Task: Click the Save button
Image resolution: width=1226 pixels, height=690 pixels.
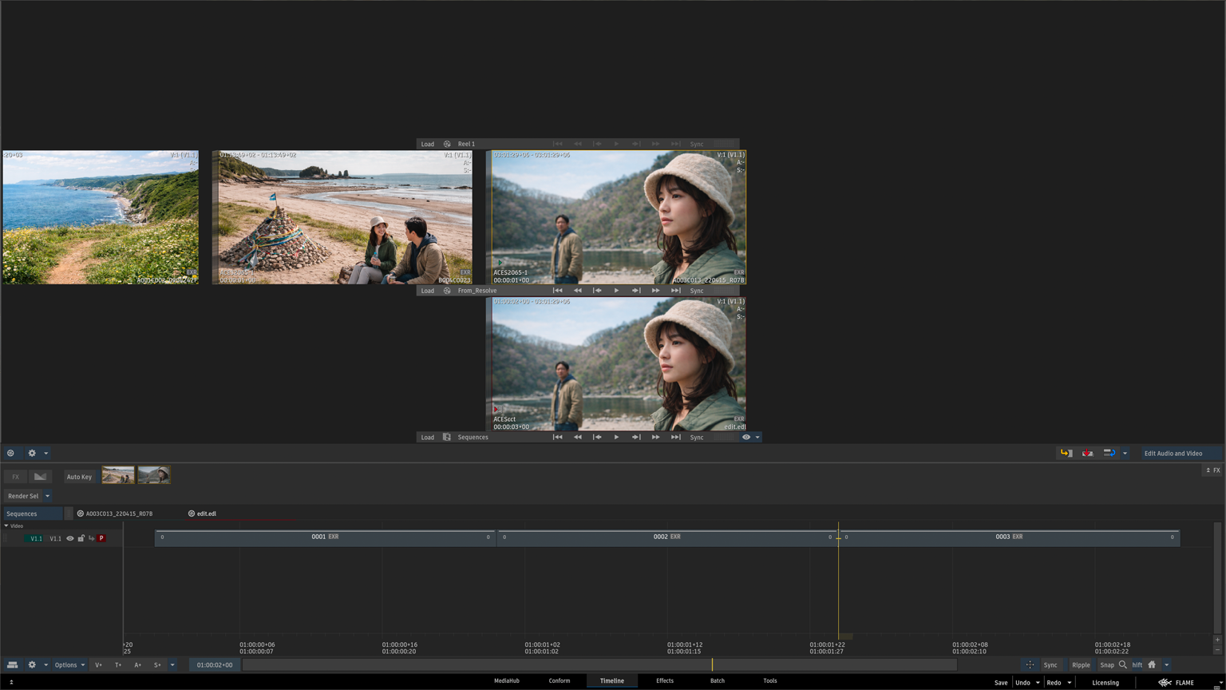Action: [x=1000, y=682]
